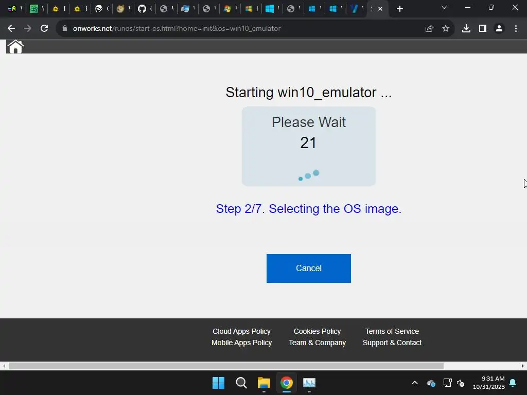
Task: Click the scrollbar right arrow
Action: (x=523, y=366)
